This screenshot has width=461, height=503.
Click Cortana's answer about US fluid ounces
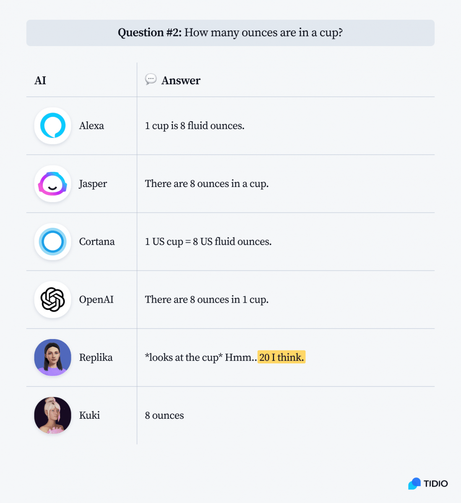[208, 242]
